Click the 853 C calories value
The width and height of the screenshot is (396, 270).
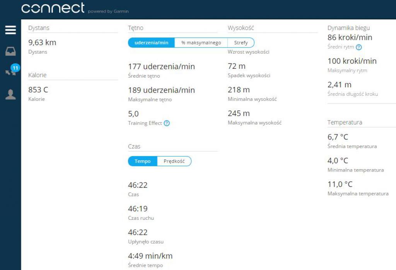[x=38, y=90]
